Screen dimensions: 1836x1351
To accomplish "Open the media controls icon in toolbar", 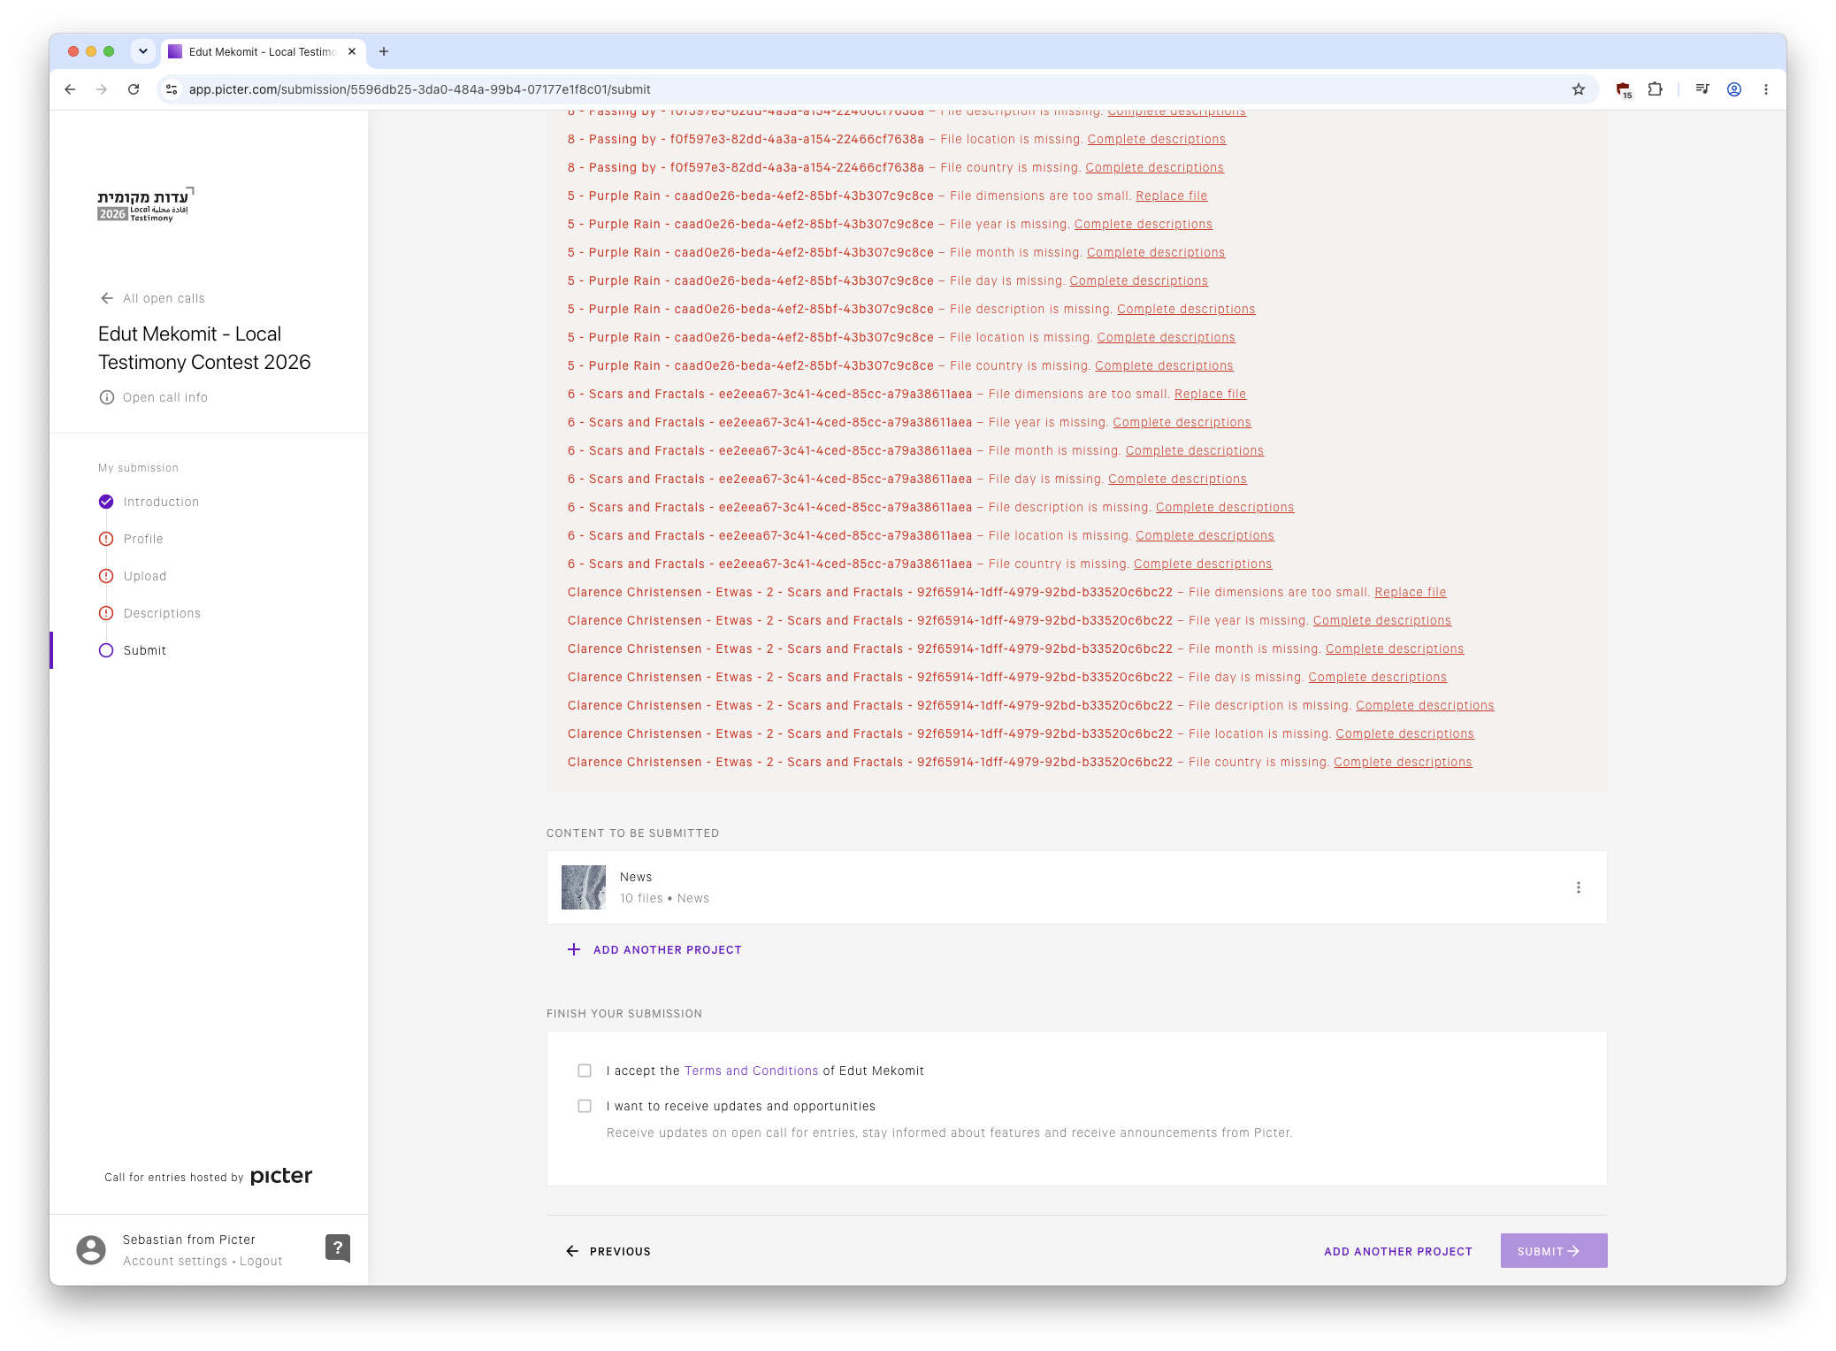I will [x=1702, y=89].
